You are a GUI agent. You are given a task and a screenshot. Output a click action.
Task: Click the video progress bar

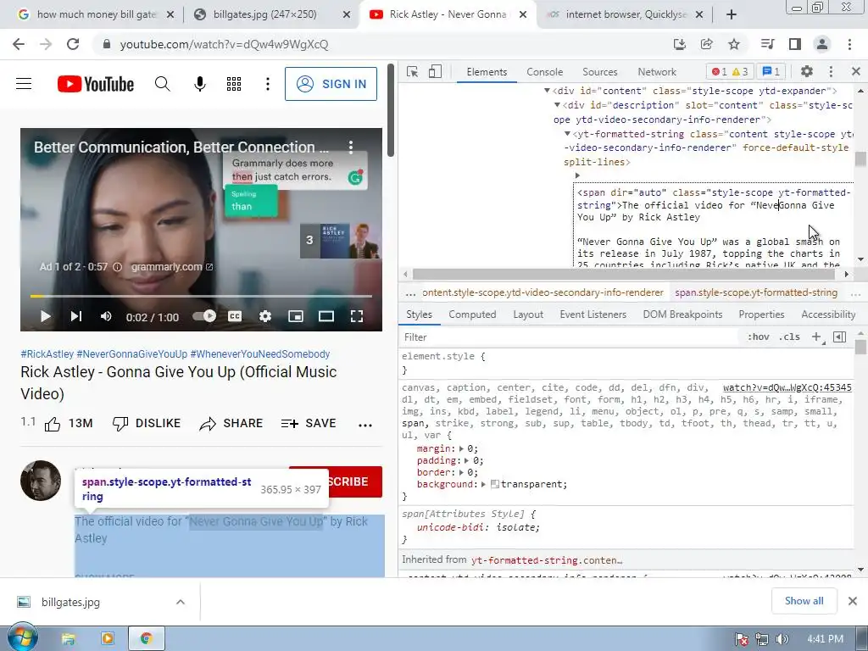(x=201, y=296)
